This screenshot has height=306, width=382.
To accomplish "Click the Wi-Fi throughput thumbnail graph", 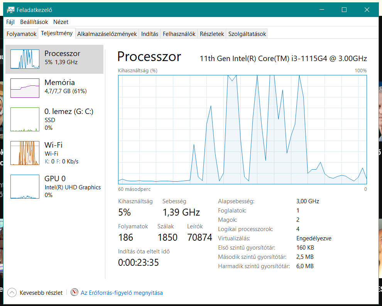I will (x=25, y=153).
